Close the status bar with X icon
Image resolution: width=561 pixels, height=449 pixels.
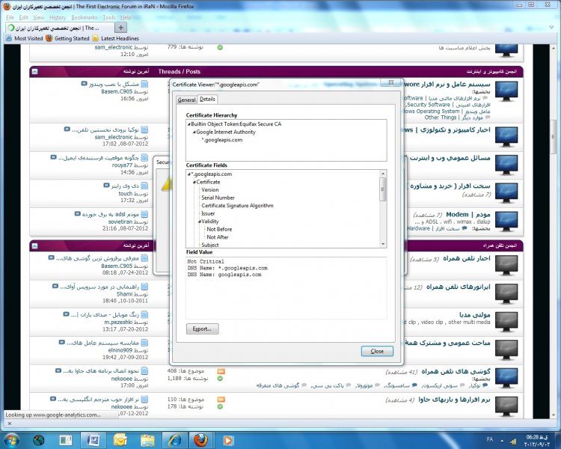[x=10, y=424]
